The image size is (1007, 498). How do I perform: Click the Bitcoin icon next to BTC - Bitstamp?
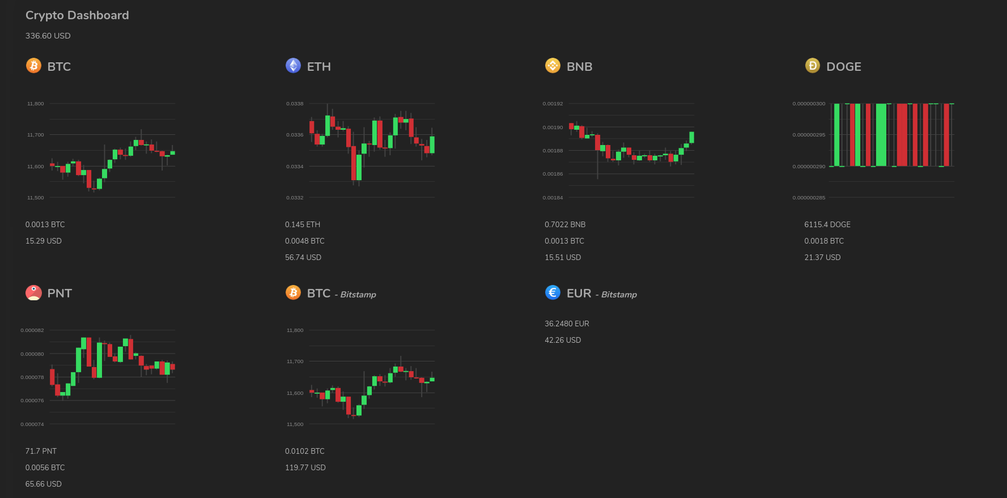(293, 292)
